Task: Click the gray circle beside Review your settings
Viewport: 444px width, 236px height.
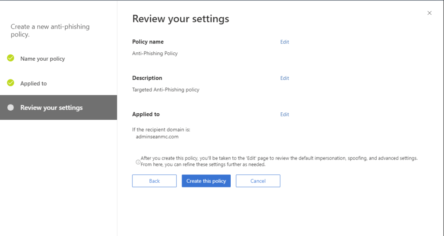Action: tap(11, 108)
